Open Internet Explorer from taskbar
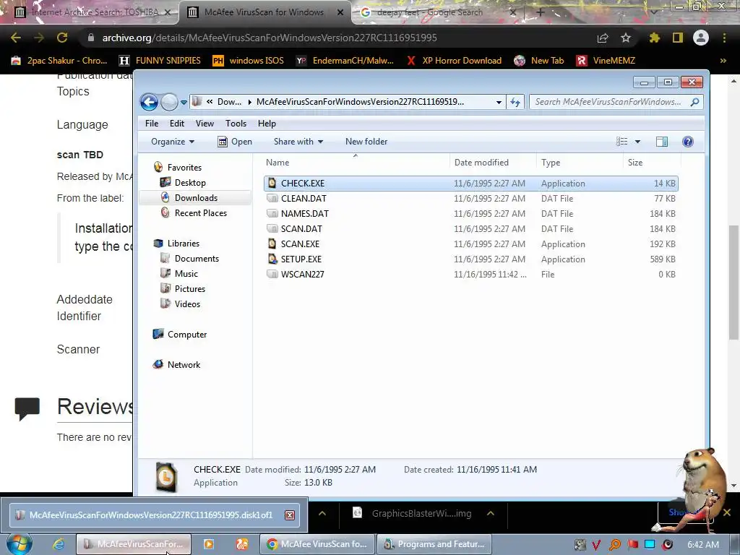Image resolution: width=740 pixels, height=555 pixels. tap(59, 544)
